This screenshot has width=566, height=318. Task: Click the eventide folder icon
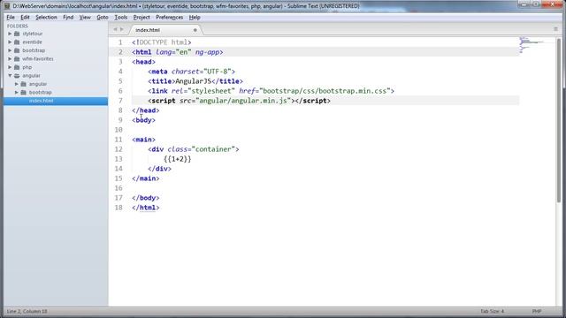(17, 42)
